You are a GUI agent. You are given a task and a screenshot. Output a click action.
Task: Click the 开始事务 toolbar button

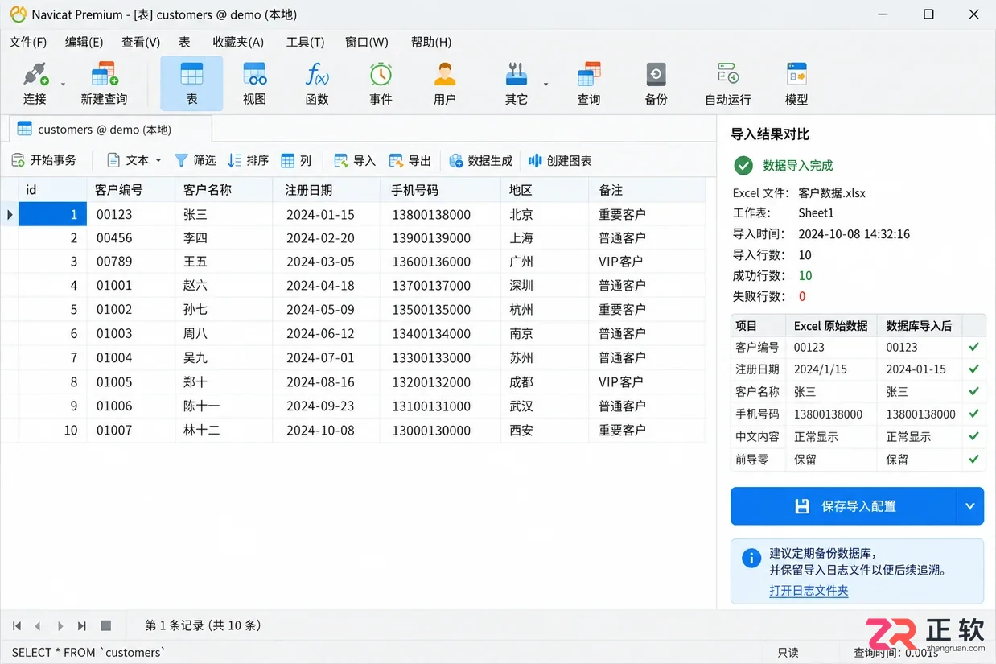click(44, 160)
